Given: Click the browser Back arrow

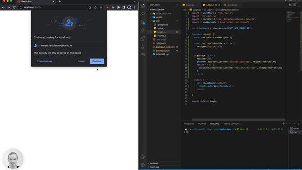Looking at the screenshot, I should (x=3, y=8).
